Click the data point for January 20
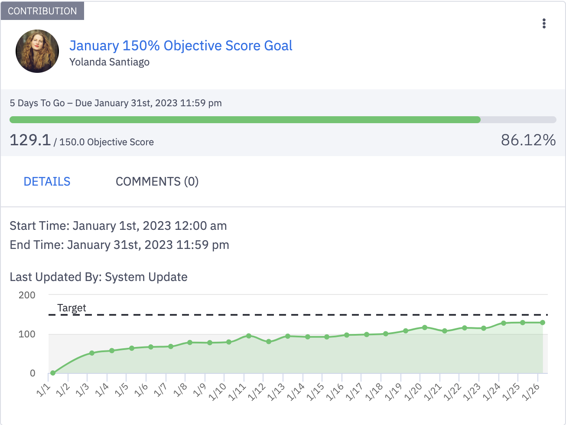The width and height of the screenshot is (566, 425). pyautogui.click(x=424, y=327)
